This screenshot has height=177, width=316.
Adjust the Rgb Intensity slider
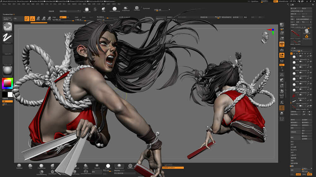tap(63, 20)
